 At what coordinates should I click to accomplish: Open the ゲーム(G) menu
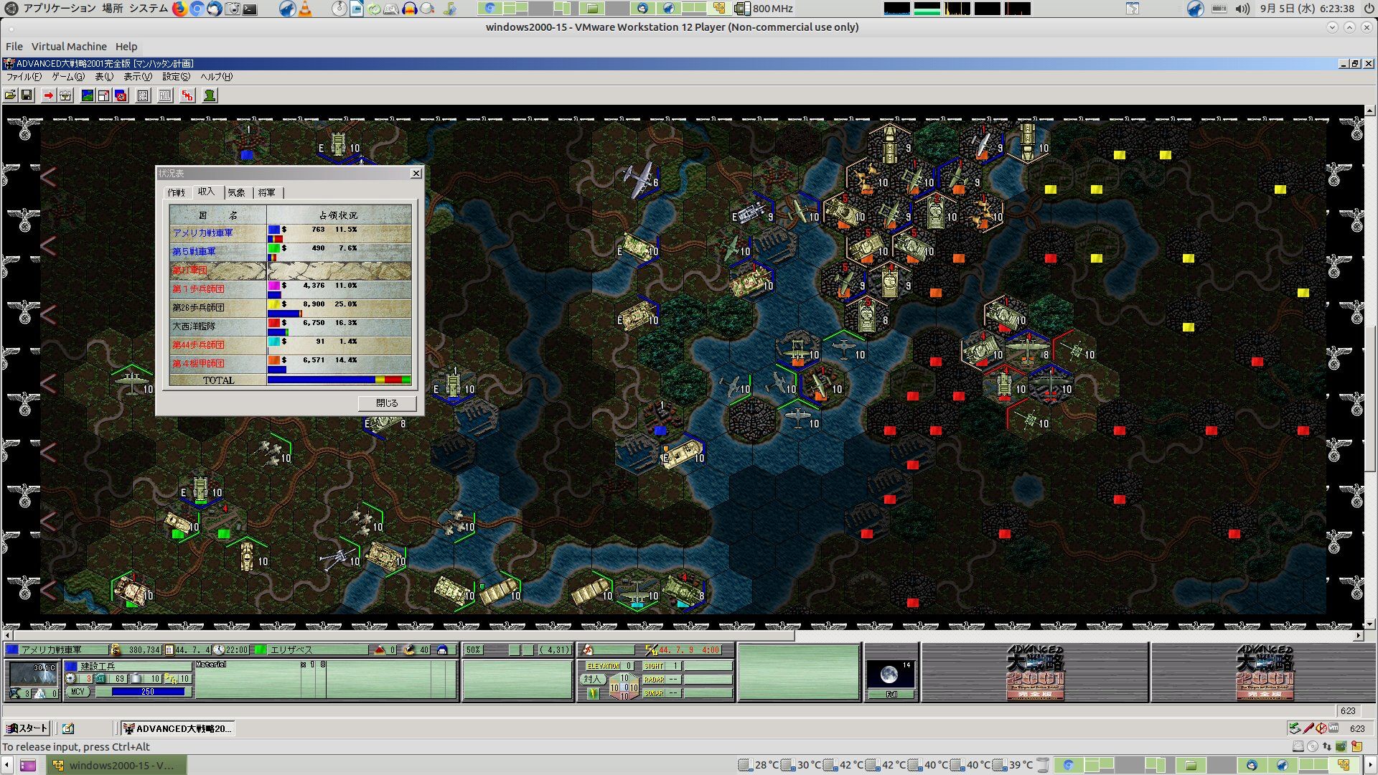click(x=68, y=77)
